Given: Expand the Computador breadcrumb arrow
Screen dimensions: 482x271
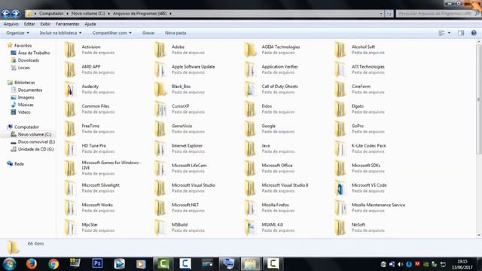Looking at the screenshot, I should tap(68, 14).
